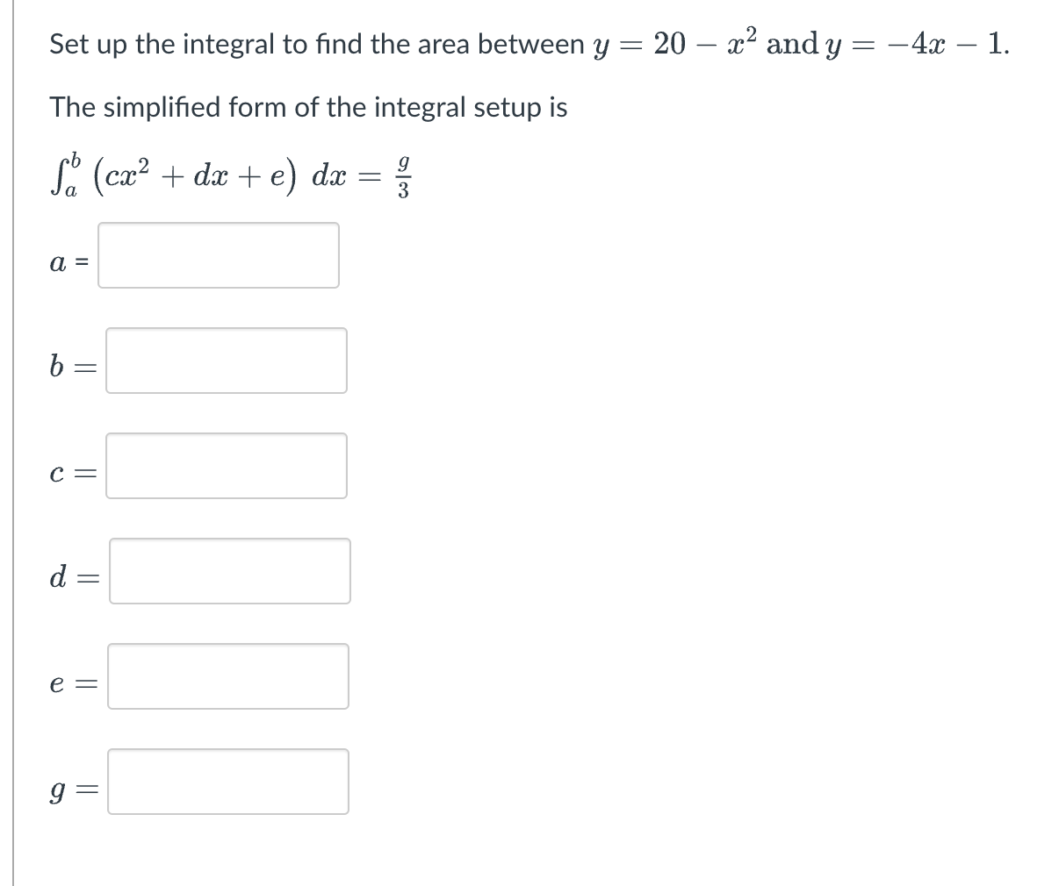Select the answer box next to c =
The height and width of the screenshot is (886, 1059).
tap(226, 467)
